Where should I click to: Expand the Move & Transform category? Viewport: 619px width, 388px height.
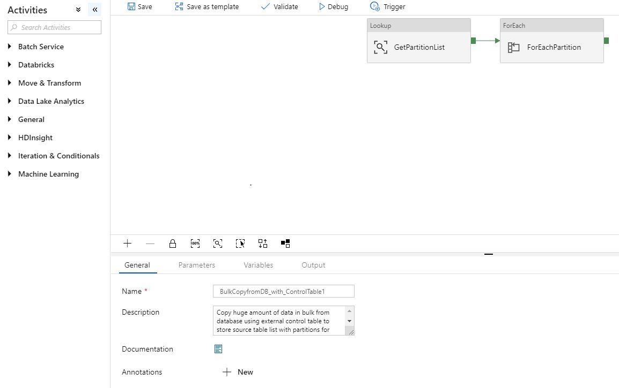[x=10, y=83]
